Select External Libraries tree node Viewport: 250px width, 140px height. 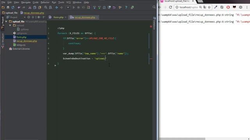[x=20, y=49]
